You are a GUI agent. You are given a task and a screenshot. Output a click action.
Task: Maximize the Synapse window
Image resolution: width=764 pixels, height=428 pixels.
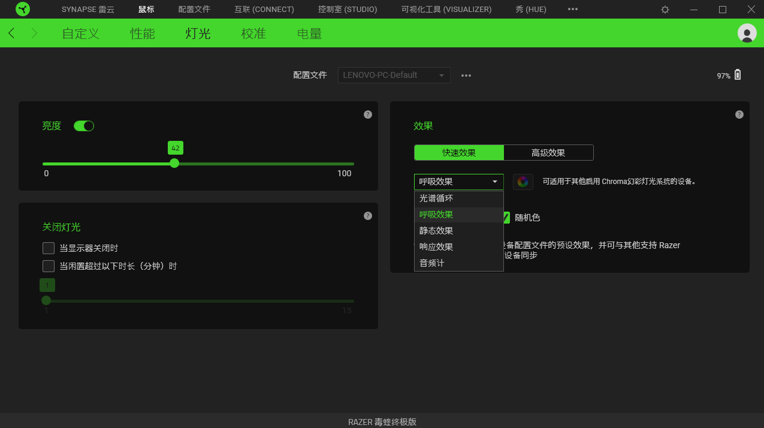pyautogui.click(x=723, y=10)
